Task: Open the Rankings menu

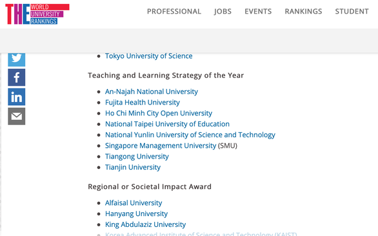Action: pos(303,12)
